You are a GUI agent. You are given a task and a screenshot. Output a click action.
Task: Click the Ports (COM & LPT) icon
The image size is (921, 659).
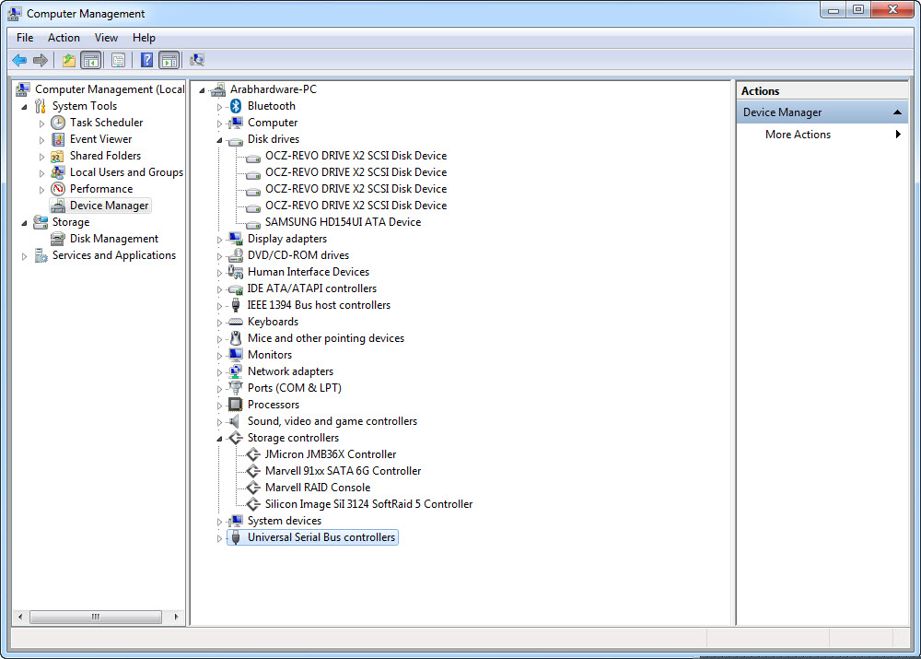pyautogui.click(x=236, y=388)
